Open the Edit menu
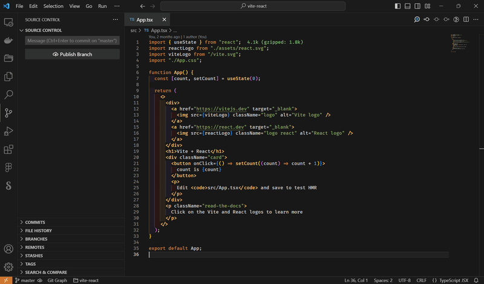The image size is (484, 284). (33, 6)
